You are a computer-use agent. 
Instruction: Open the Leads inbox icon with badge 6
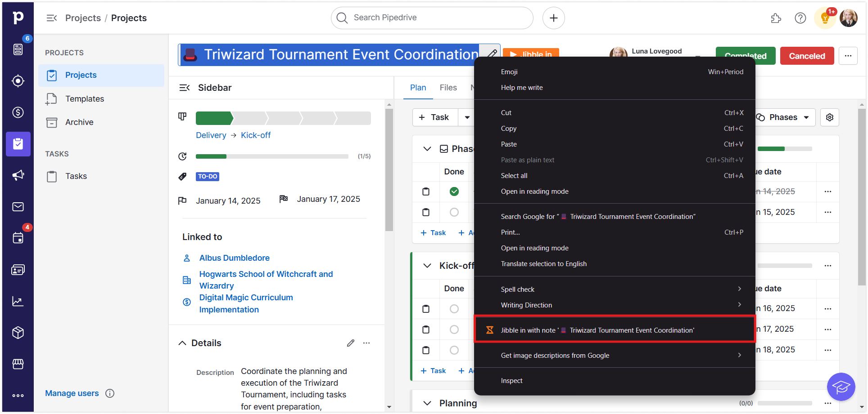[x=18, y=49]
